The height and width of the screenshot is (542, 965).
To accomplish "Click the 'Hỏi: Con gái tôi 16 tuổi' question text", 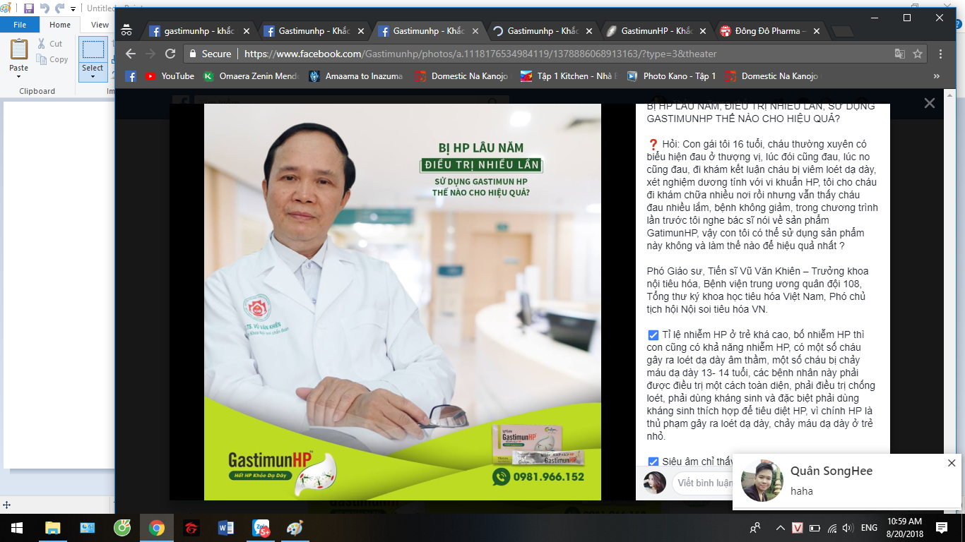I will pos(762,195).
